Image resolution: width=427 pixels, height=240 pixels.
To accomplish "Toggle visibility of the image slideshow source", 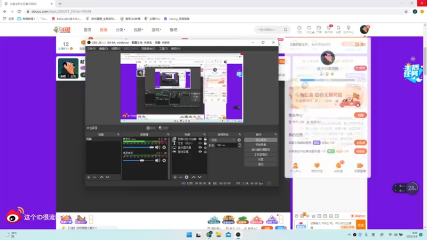I will (200, 139).
